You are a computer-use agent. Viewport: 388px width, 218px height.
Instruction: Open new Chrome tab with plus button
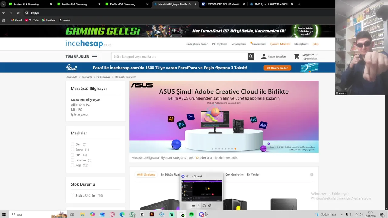click(299, 4)
